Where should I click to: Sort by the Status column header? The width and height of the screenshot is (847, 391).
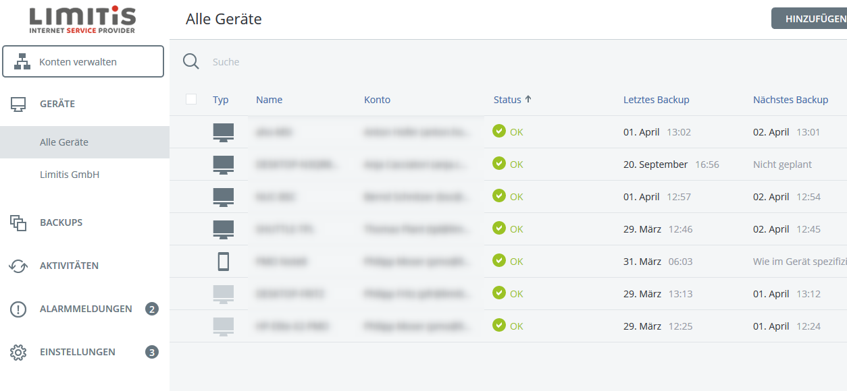click(x=507, y=100)
